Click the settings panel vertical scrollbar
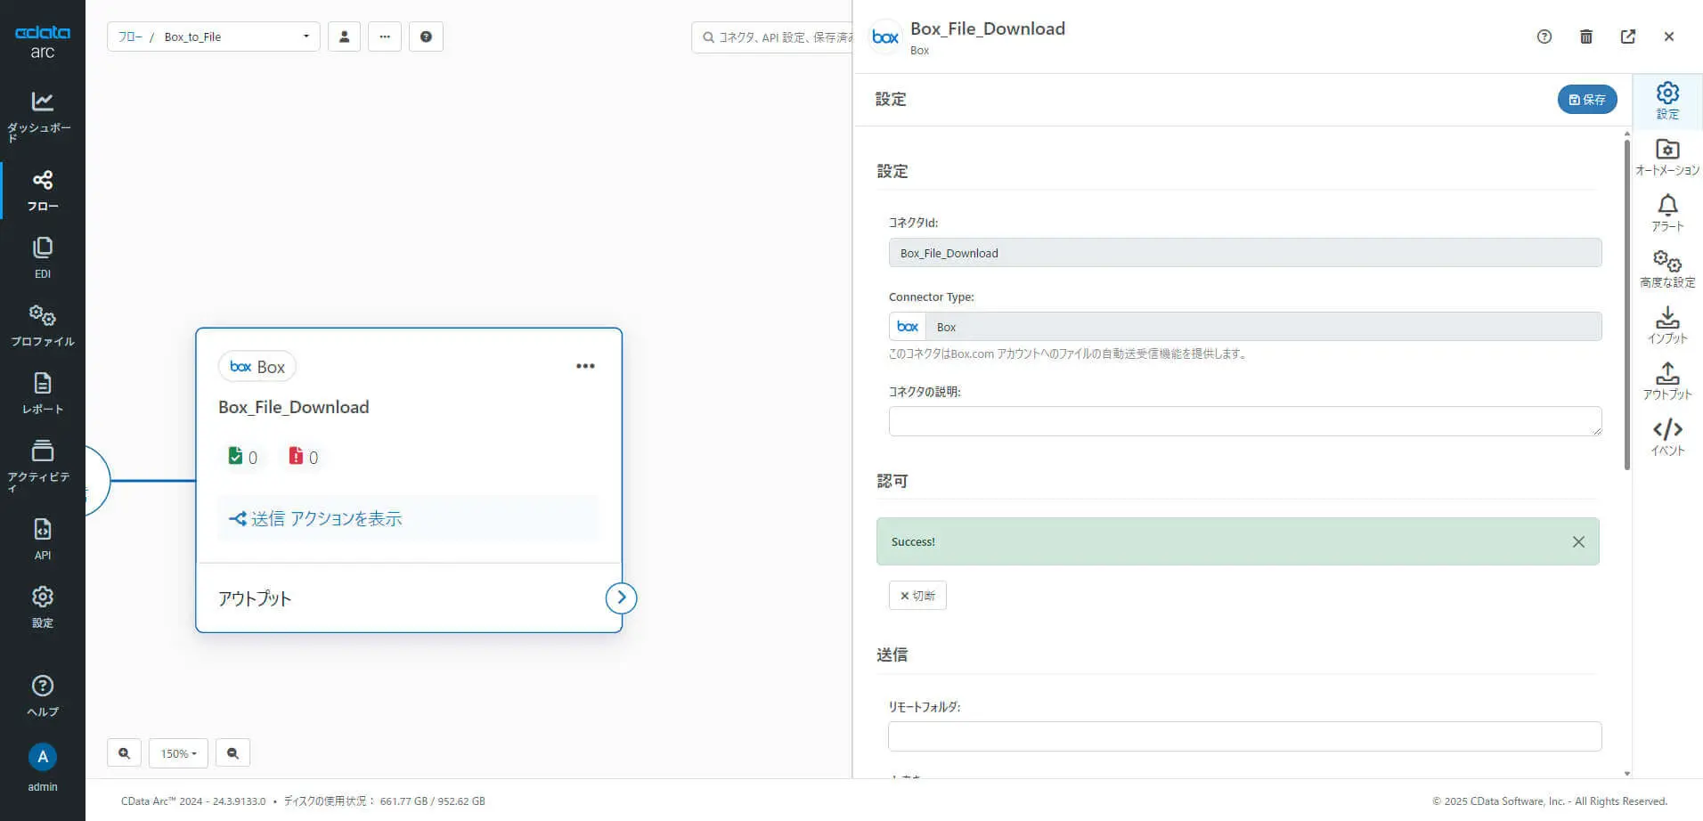 [x=1627, y=303]
